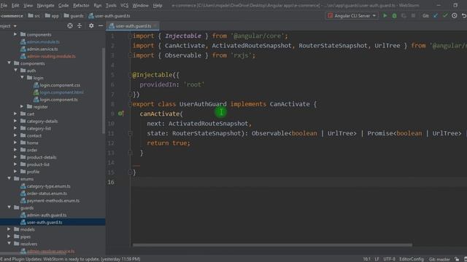Image resolution: width=467 pixels, height=262 pixels.
Task: Open the Help menu
Action: point(158,5)
